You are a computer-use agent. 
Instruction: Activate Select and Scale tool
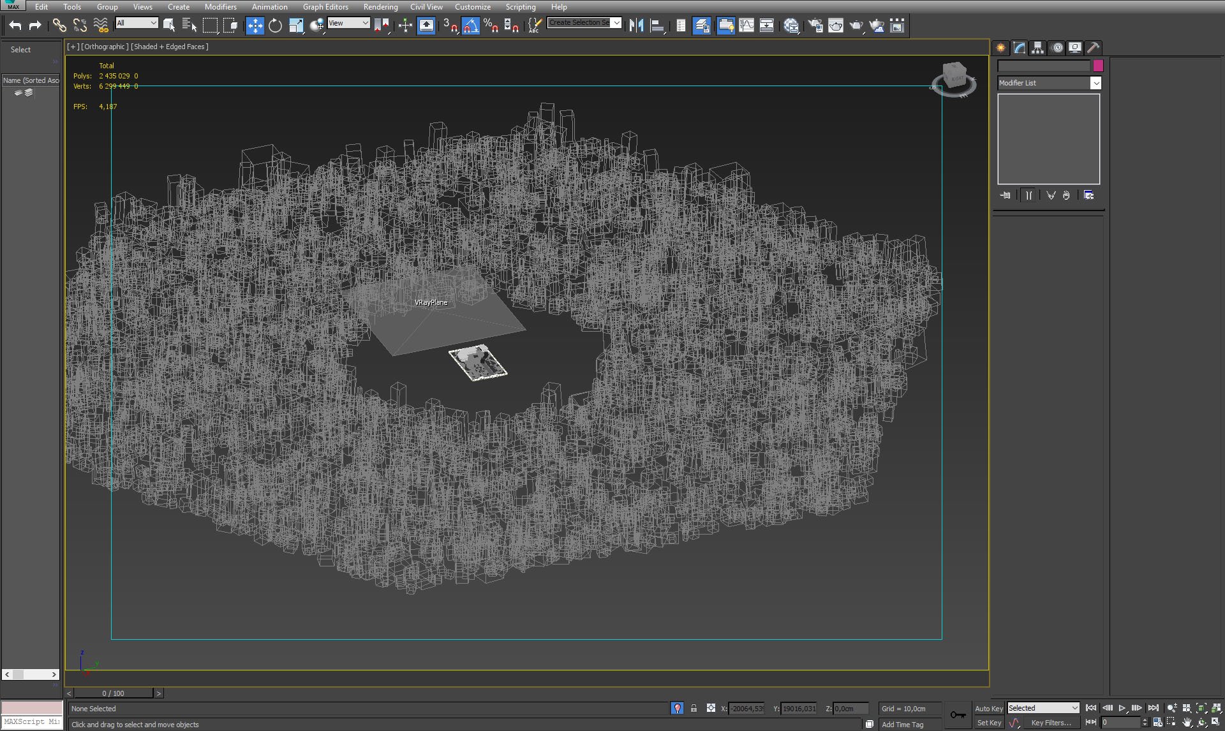(x=296, y=26)
